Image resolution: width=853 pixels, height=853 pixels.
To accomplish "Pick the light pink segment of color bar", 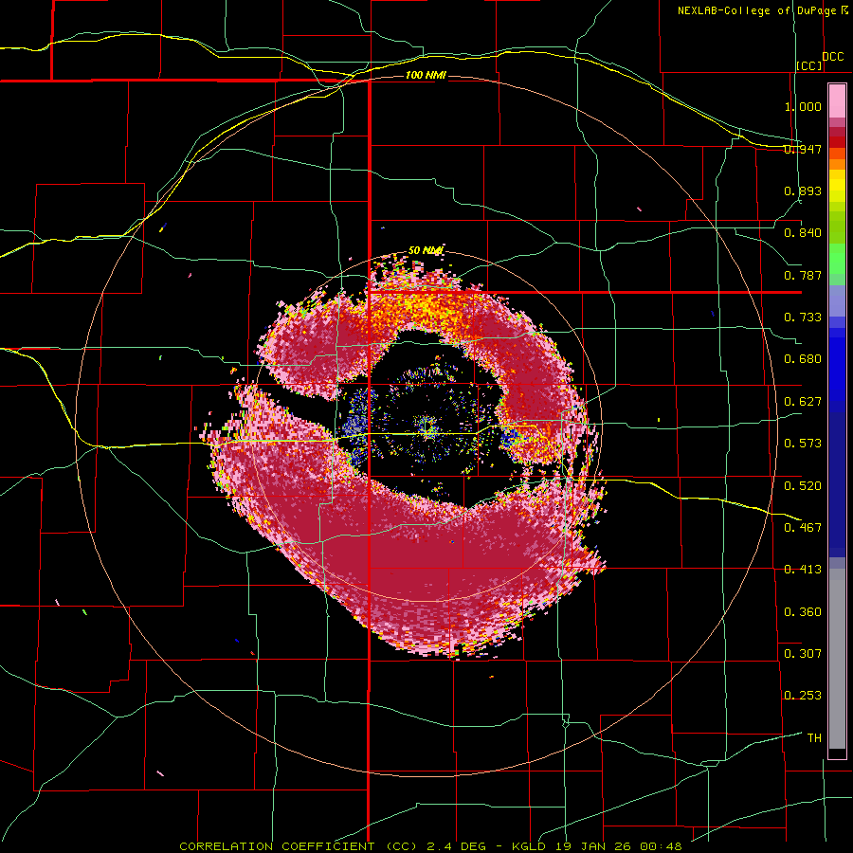I will (837, 101).
